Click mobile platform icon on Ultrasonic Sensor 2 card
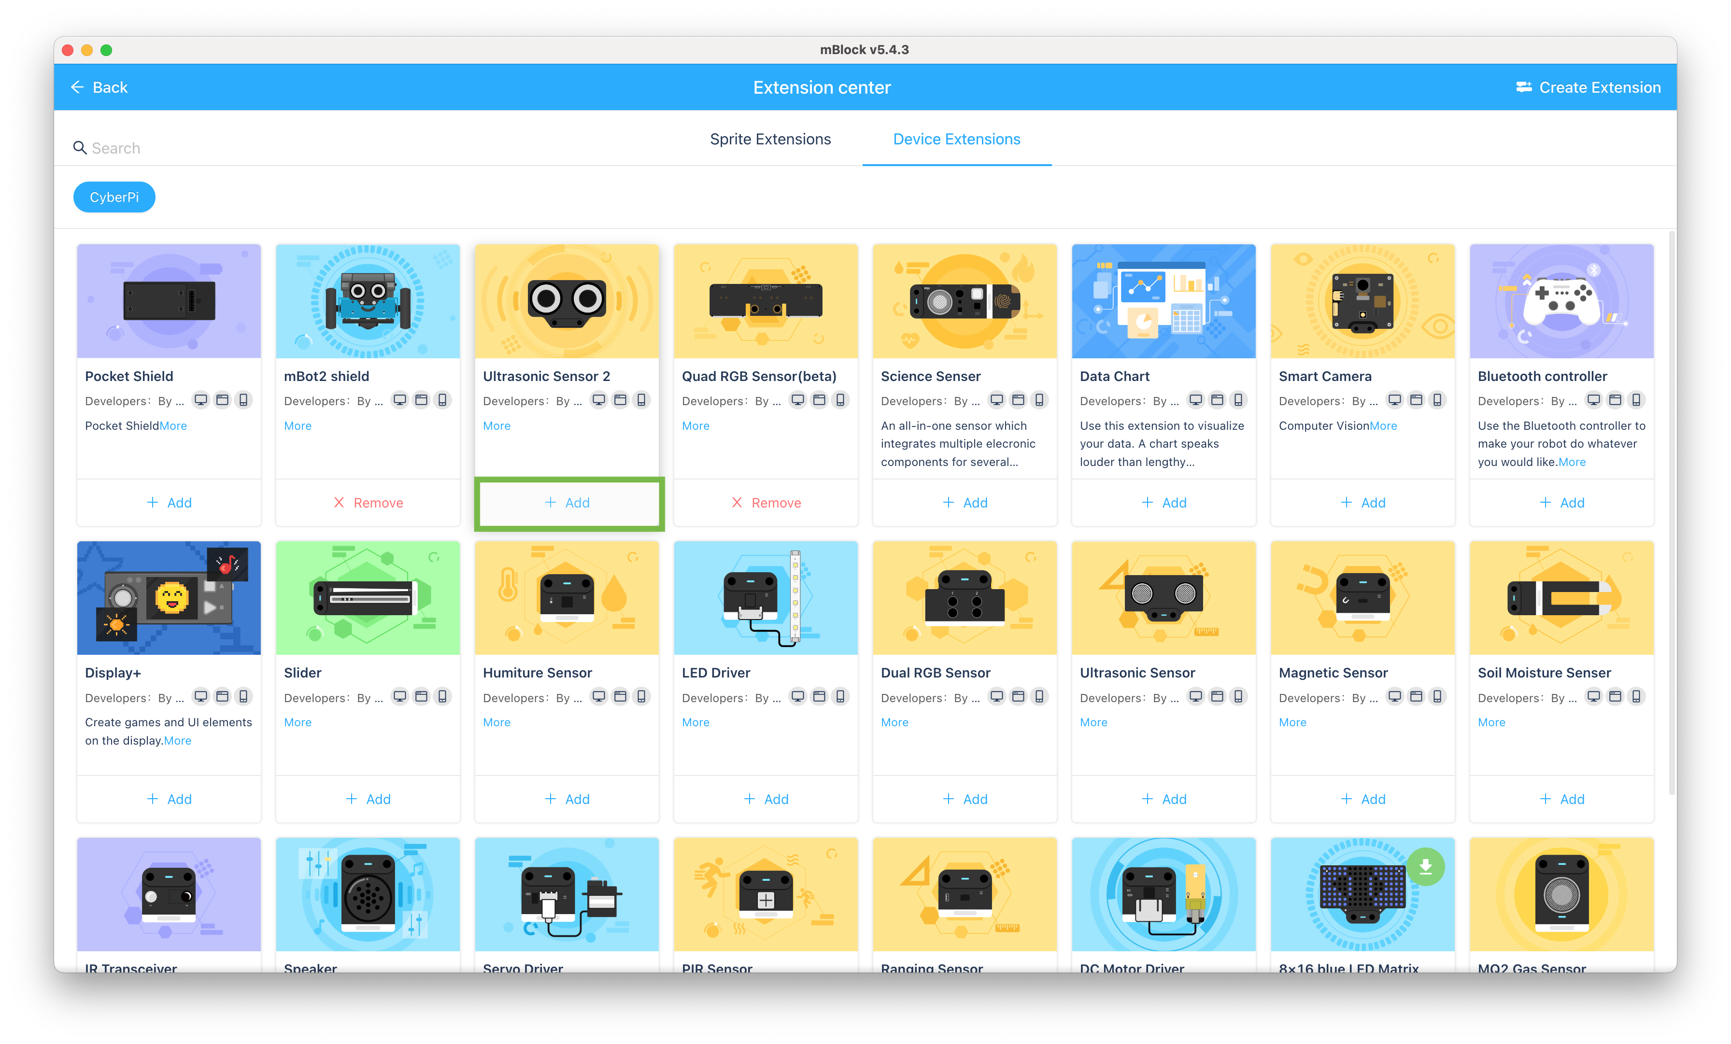Screen dimensions: 1731x1044 coord(641,400)
